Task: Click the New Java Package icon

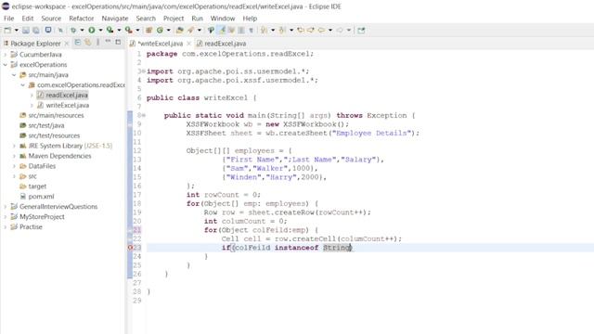Action: 148,30
